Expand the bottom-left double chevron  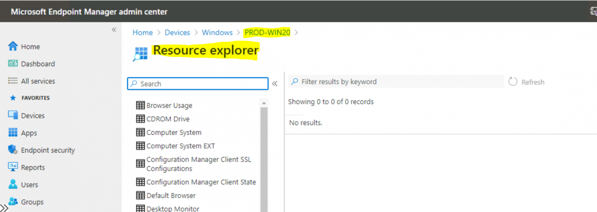[4, 208]
